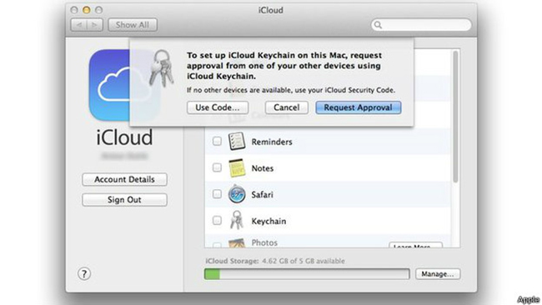Click the Use Code... button
The image size is (542, 305).
click(218, 107)
